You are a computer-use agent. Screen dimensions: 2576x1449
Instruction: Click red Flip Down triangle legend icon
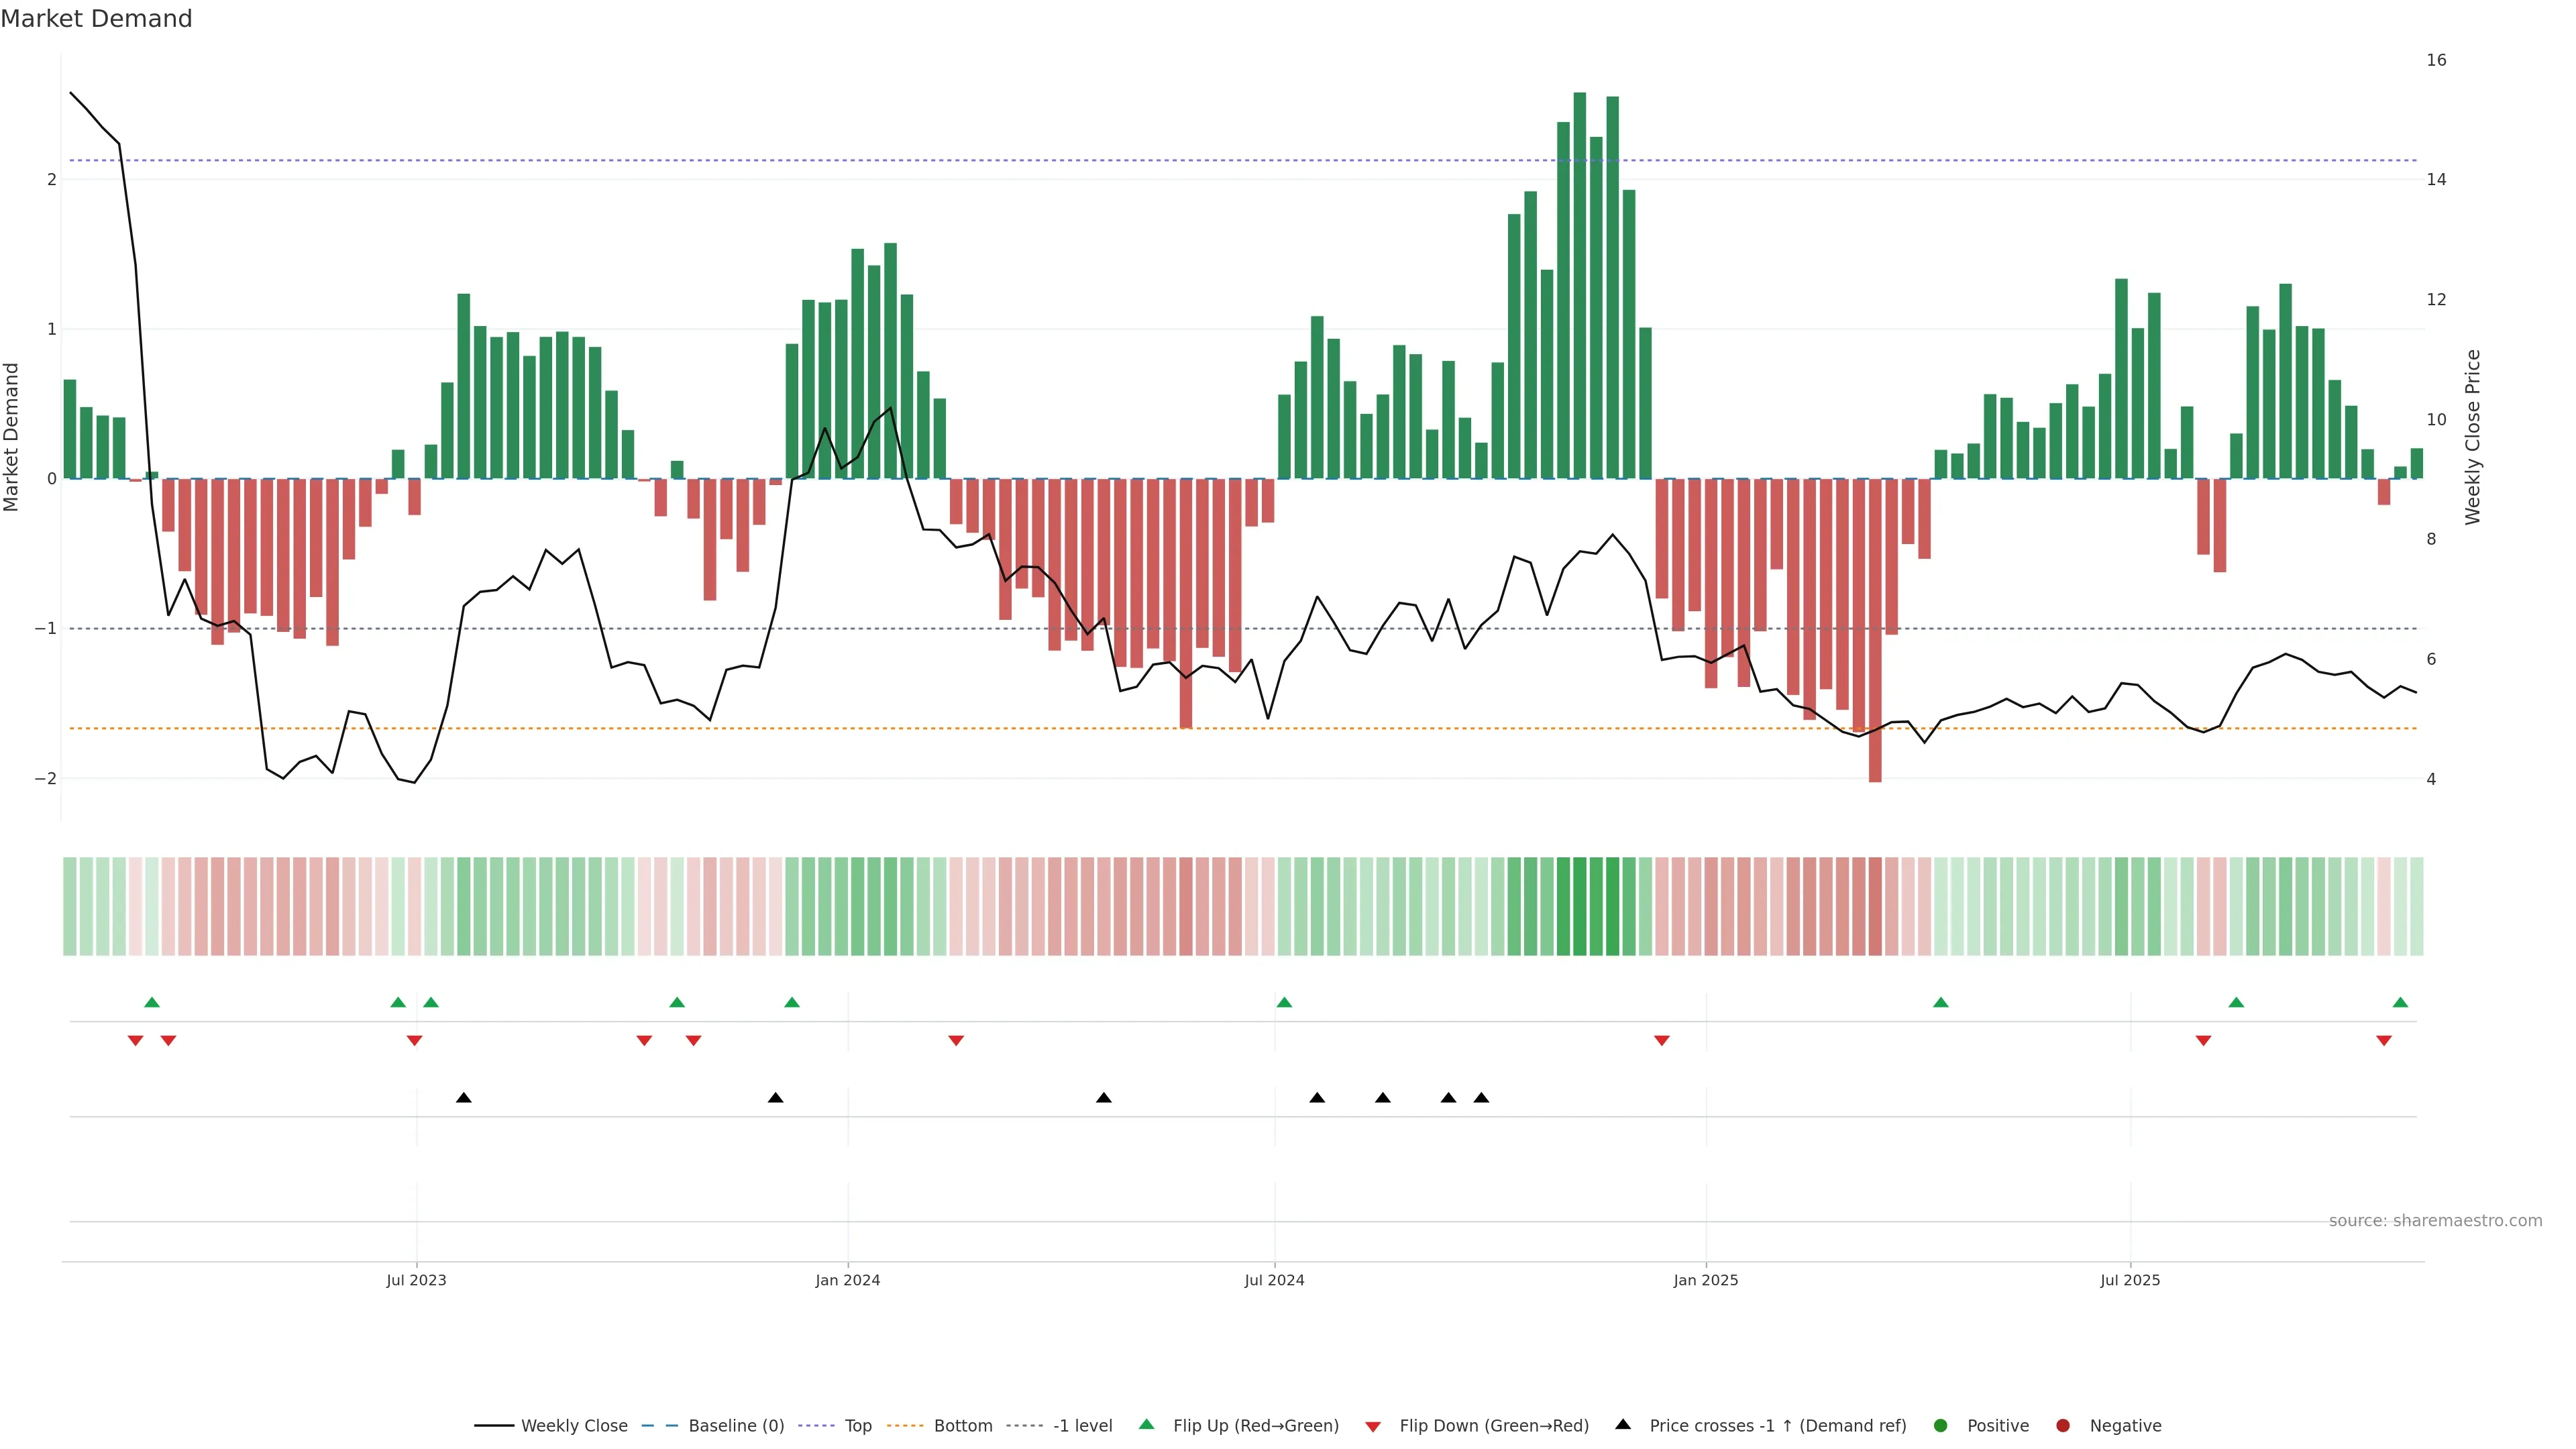(1373, 1427)
